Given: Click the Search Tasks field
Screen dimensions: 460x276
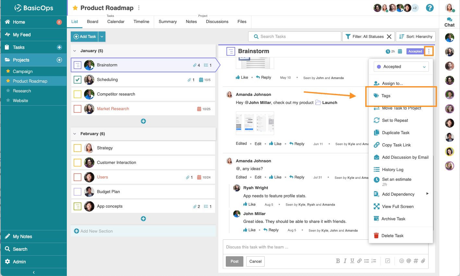Looking at the screenshot, I should click(x=295, y=37).
